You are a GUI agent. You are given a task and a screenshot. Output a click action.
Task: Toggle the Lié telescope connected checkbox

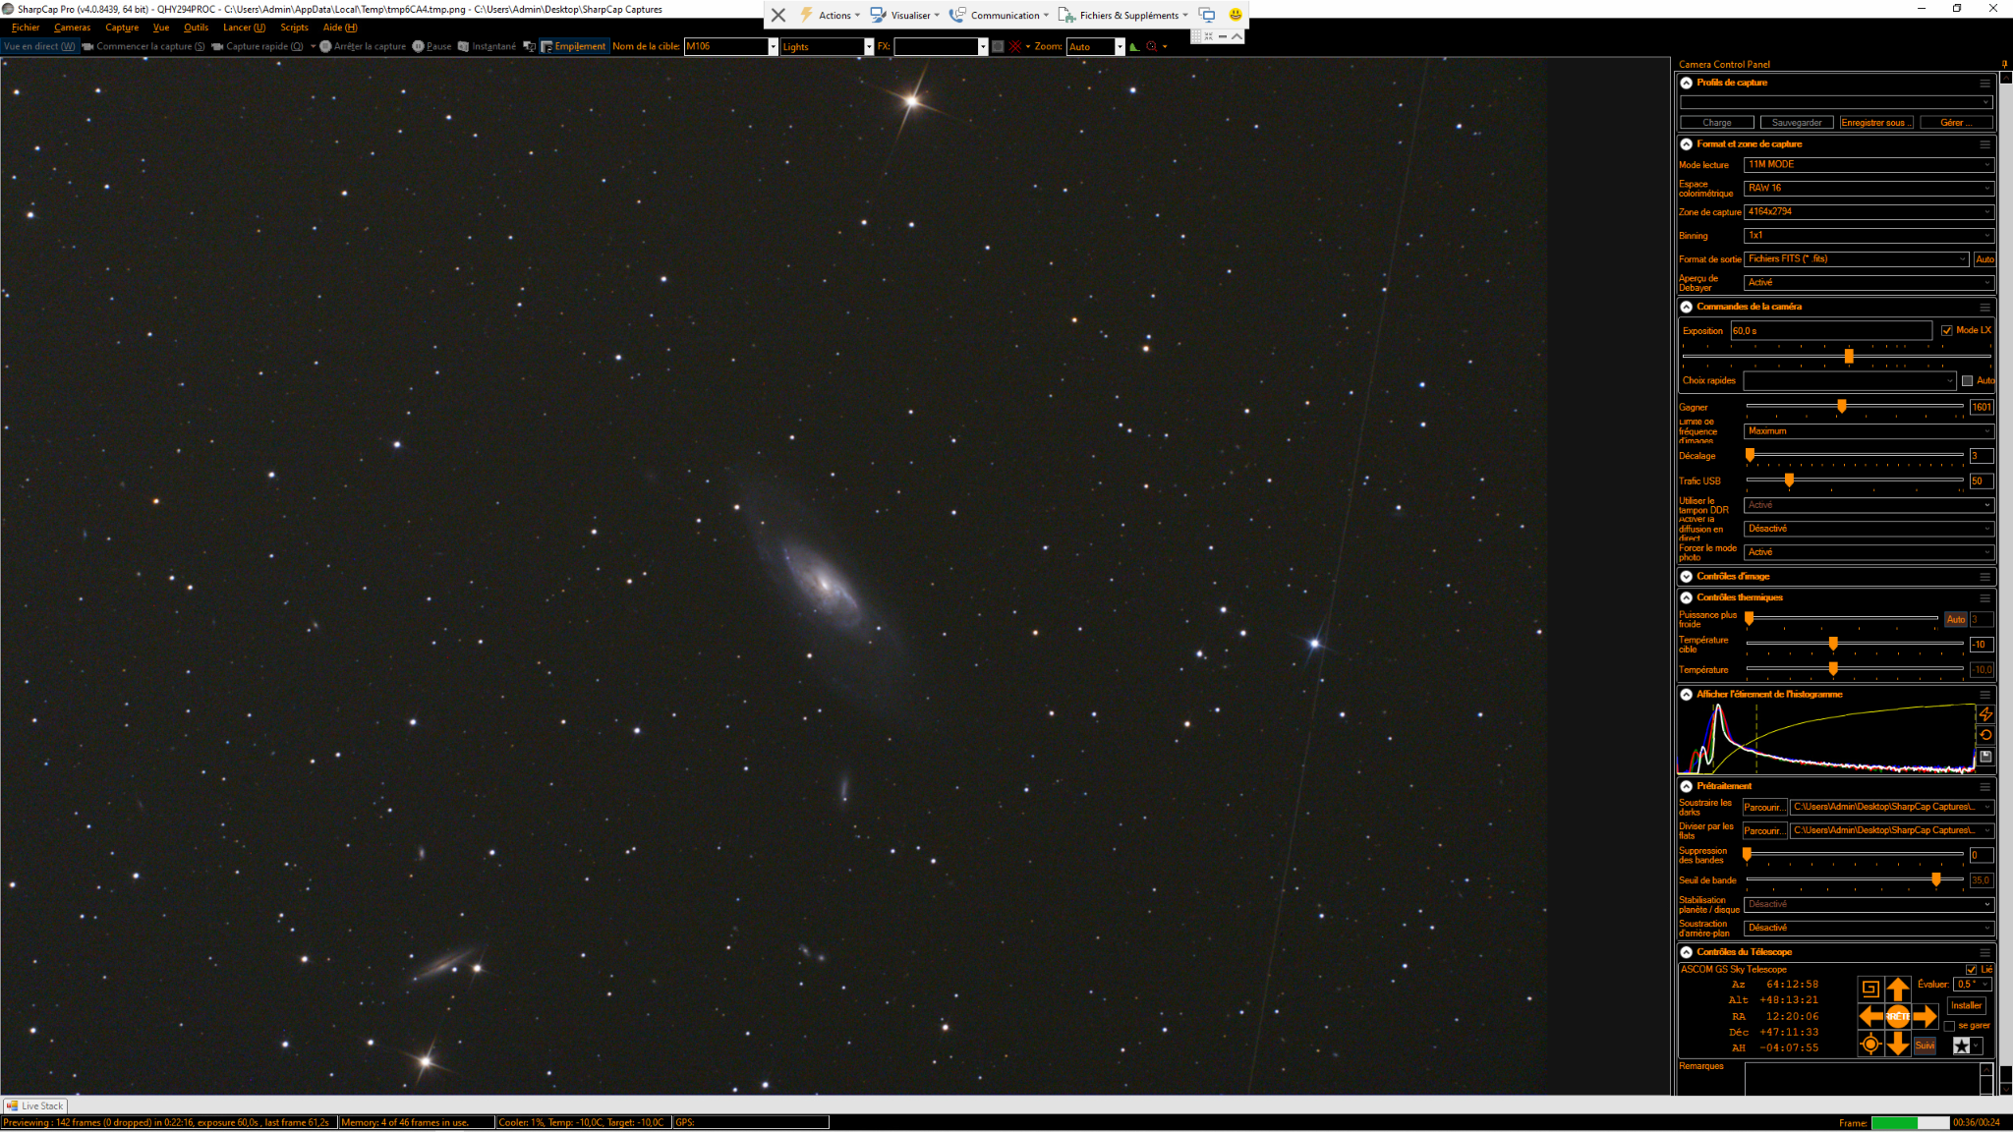(x=1971, y=969)
